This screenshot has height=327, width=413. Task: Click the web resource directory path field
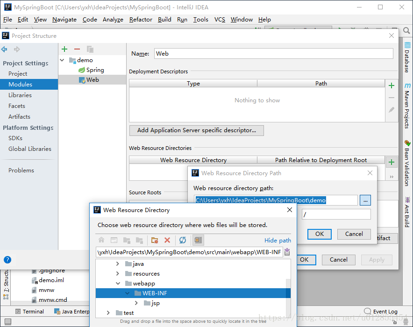click(276, 200)
